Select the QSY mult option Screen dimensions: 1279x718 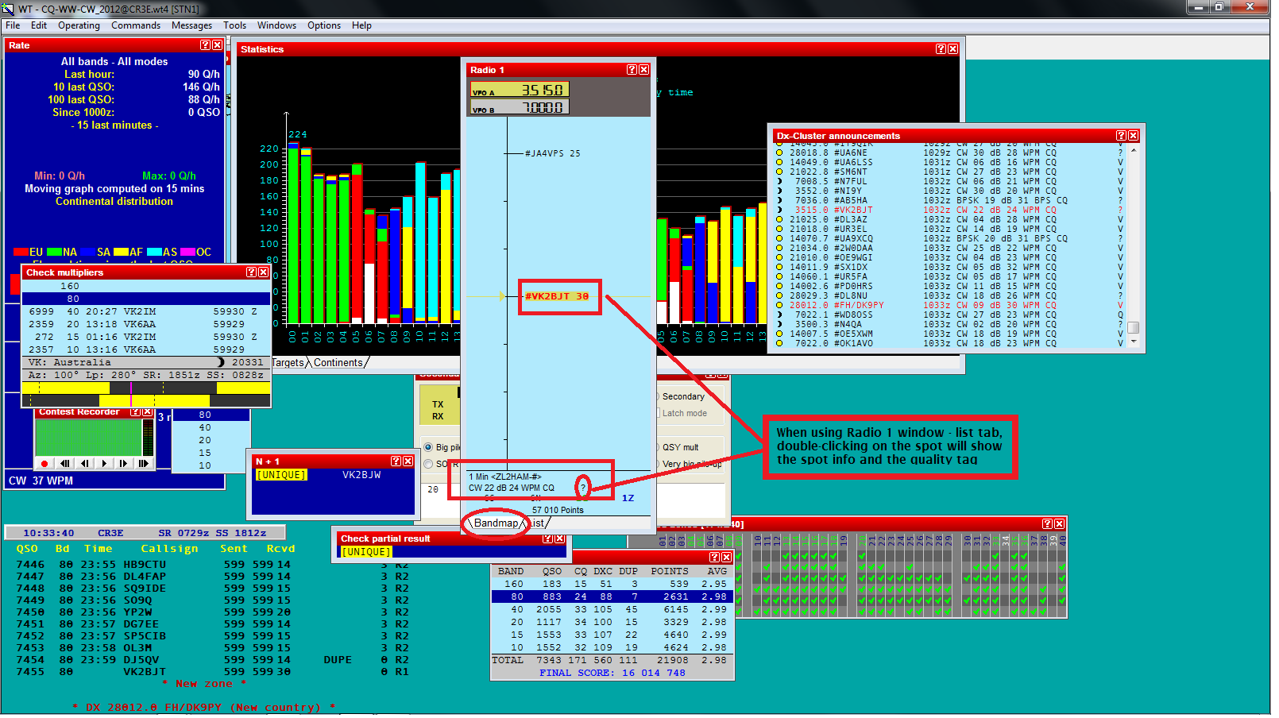click(679, 447)
